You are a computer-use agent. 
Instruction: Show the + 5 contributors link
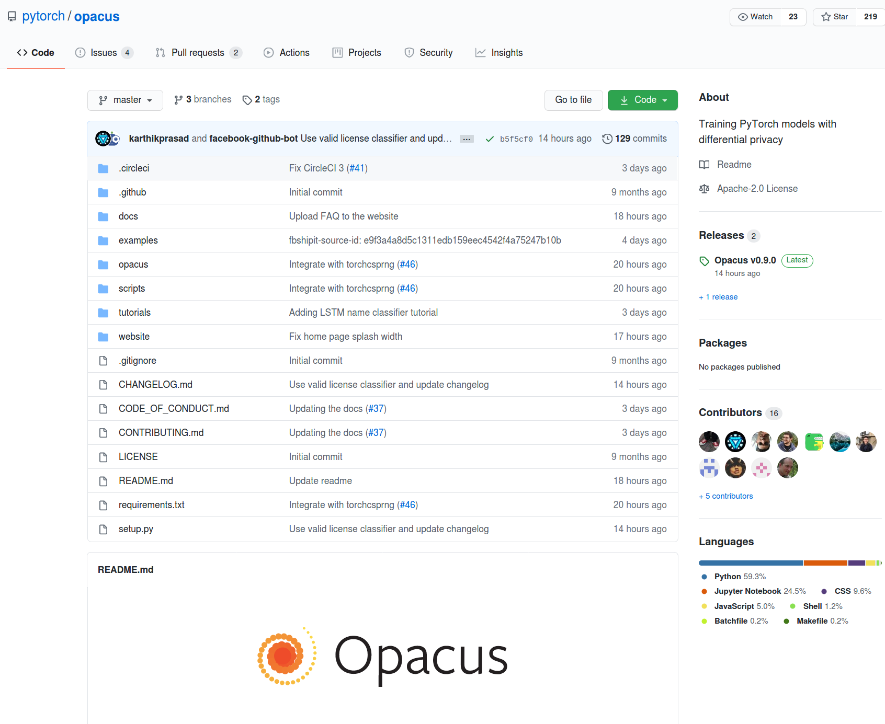[x=726, y=496]
